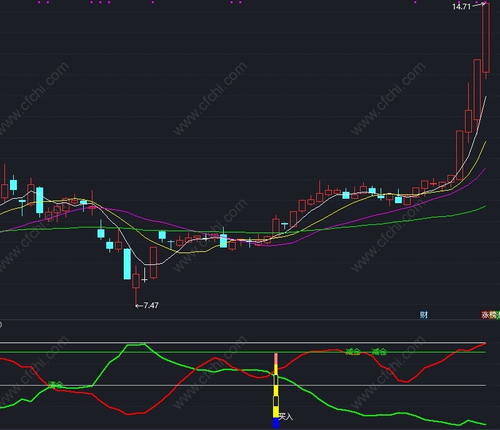Viewport: 500px width, 430px height.
Task: Open the 涨榜 marker tag
Action: click(x=489, y=315)
